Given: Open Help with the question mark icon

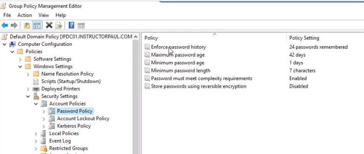Looking at the screenshot, I should 71,25.
